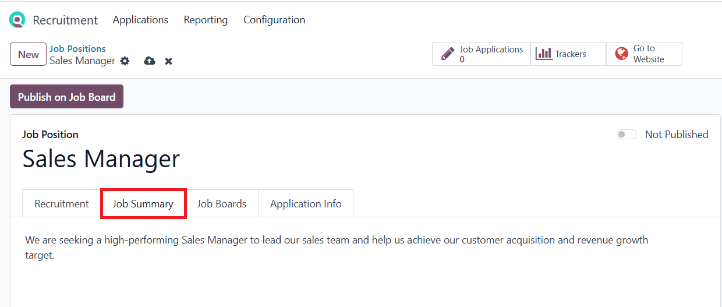722x307 pixels.
Task: Click the Not Published status label
Action: click(677, 135)
